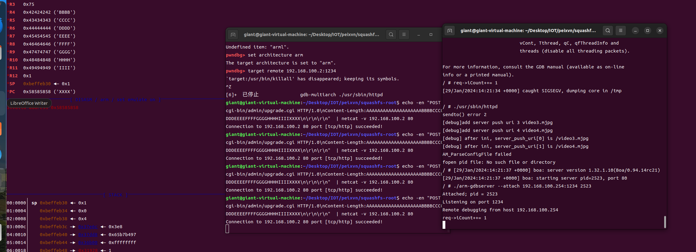This screenshot has height=252, width=696.
Task: Minimize the right terminal window
Action: coord(635,31)
